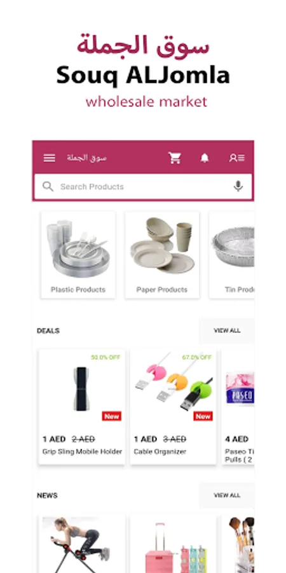The height and width of the screenshot is (573, 286).
Task: Tap the magnifying glass search icon
Action: (48, 187)
